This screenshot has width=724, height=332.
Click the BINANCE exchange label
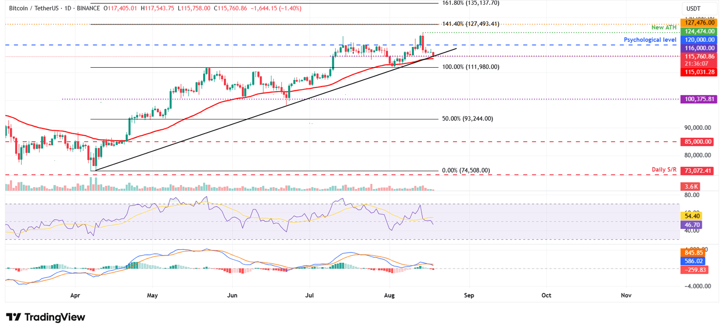[89, 8]
